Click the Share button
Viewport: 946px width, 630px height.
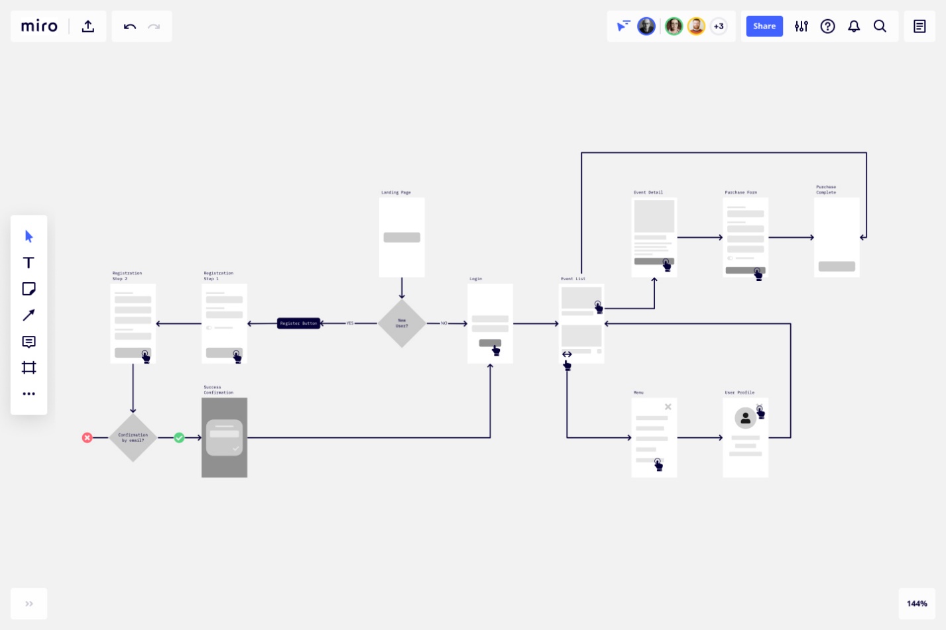[764, 26]
